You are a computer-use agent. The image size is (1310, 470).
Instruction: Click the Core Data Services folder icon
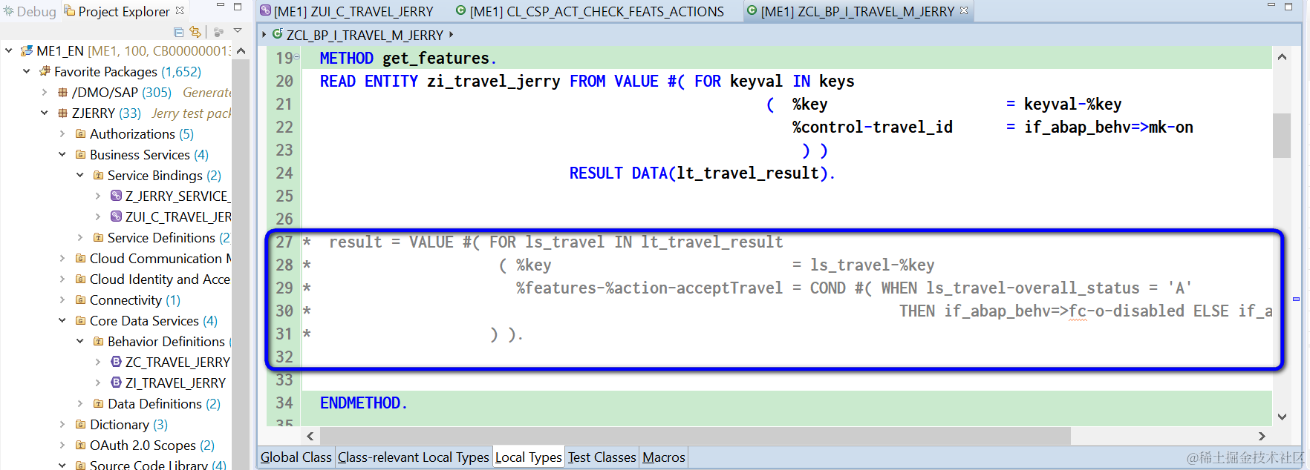pyautogui.click(x=80, y=321)
